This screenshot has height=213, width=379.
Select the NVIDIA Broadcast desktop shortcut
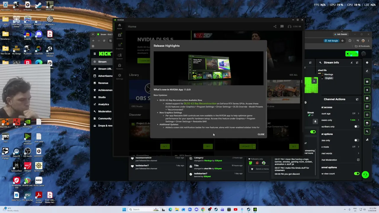click(x=28, y=138)
